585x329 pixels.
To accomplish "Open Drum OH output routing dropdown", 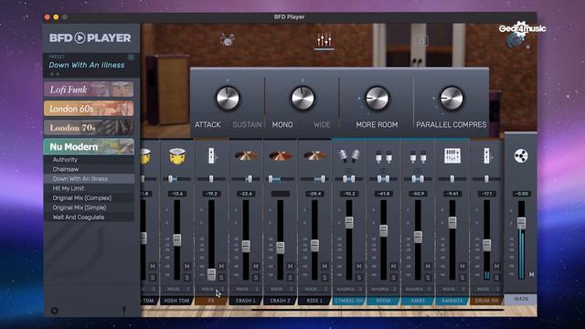I will 486,289.
